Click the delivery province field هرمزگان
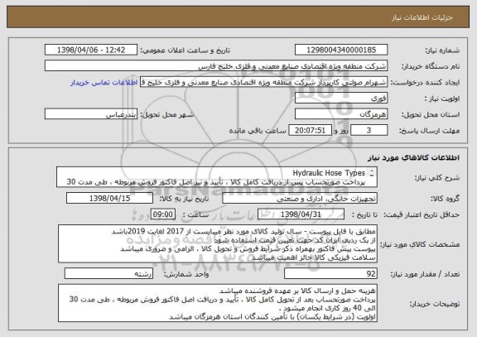Image resolution: width=477 pixels, height=337 pixels. [341, 114]
